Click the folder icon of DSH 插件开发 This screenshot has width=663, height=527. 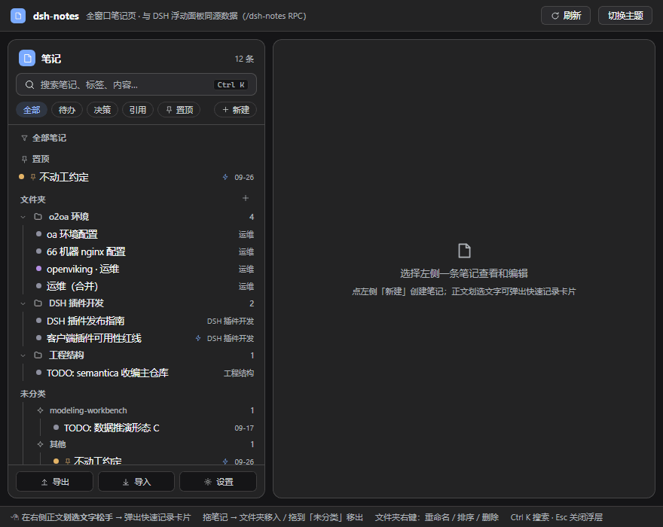[x=38, y=303]
